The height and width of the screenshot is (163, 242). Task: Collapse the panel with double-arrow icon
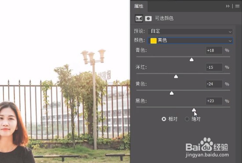227,6
